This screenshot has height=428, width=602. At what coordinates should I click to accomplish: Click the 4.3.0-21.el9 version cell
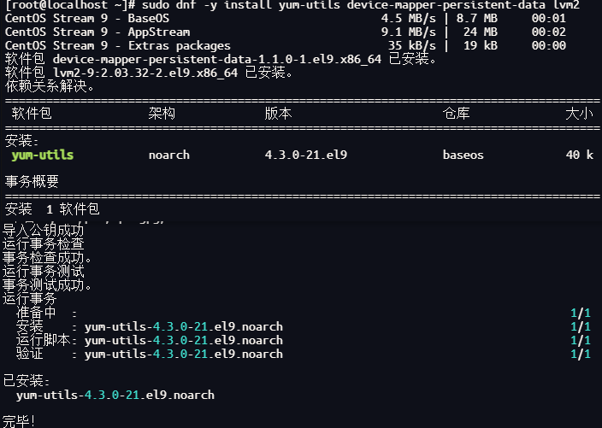(x=305, y=155)
